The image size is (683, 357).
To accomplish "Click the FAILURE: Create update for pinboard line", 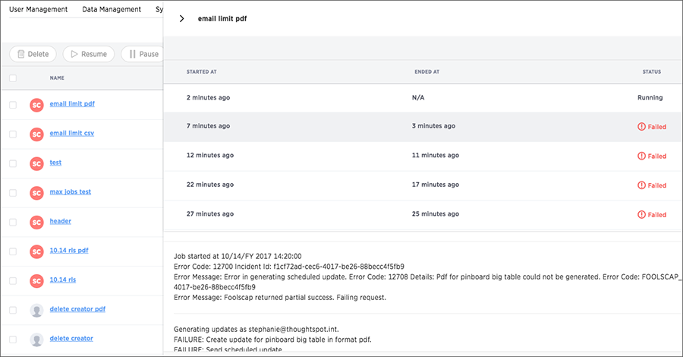I will 272,340.
